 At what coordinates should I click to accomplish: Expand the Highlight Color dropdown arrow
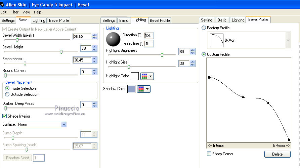151,76
